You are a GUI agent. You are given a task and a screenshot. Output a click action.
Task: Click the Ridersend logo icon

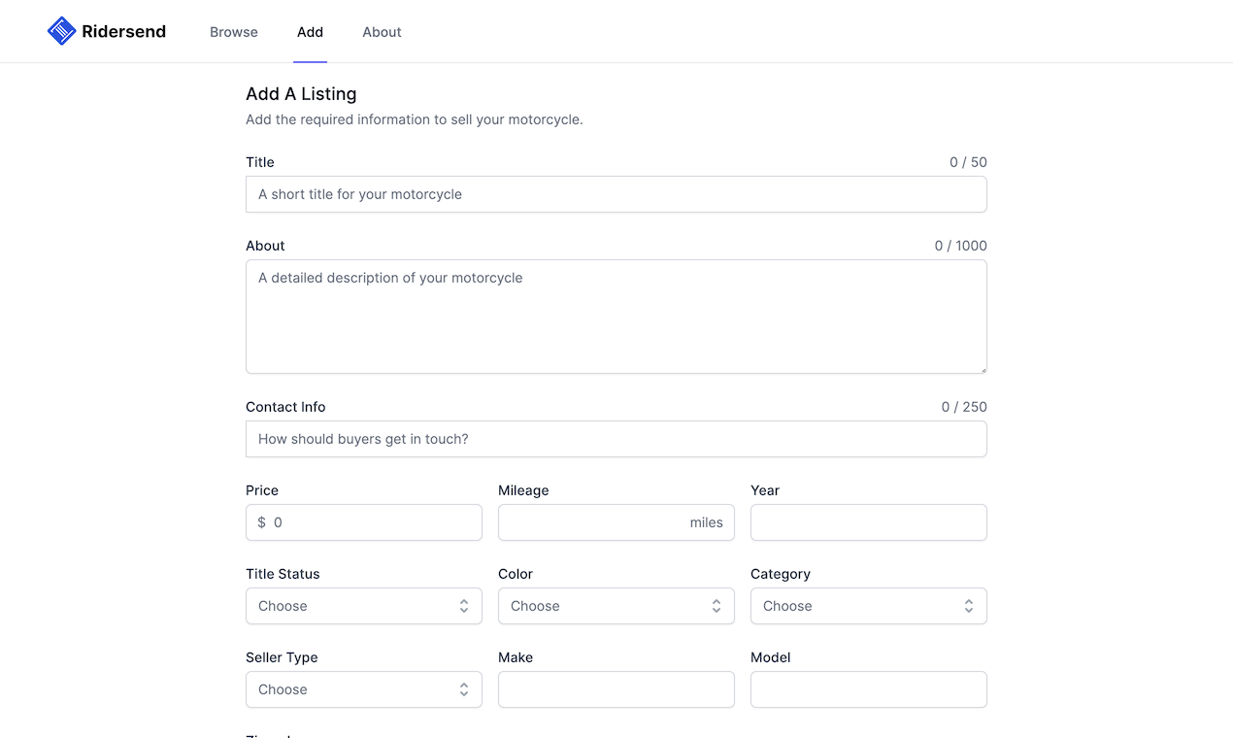coord(61,31)
